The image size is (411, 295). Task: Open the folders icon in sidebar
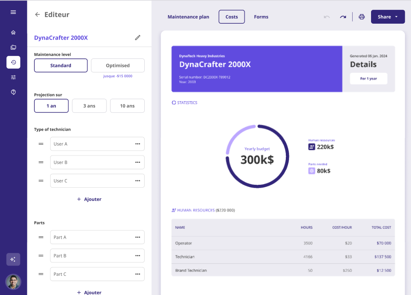[x=13, y=47]
